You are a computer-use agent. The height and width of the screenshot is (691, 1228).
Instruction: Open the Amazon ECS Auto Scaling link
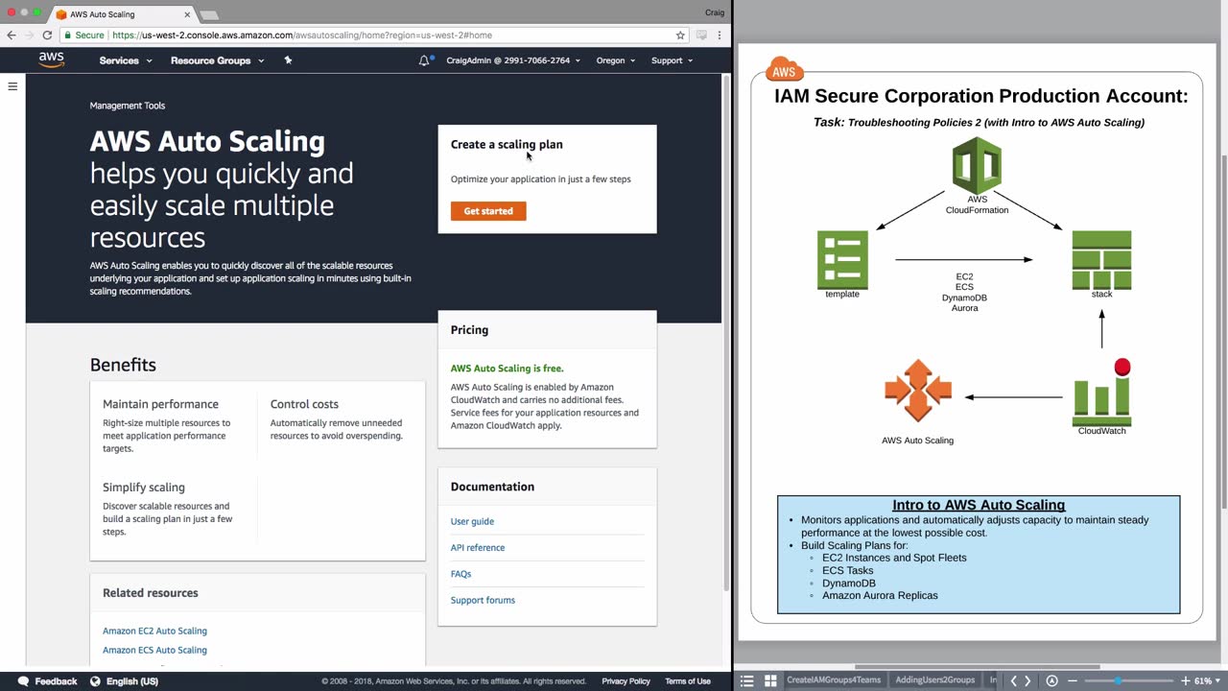tap(154, 650)
